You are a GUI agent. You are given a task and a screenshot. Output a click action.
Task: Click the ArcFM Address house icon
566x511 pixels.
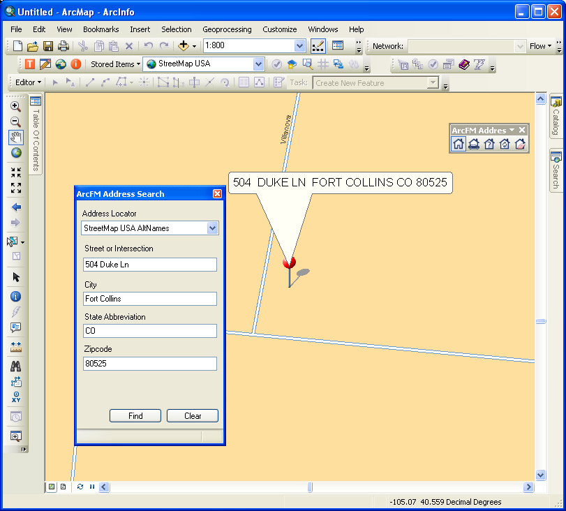pyautogui.click(x=458, y=144)
